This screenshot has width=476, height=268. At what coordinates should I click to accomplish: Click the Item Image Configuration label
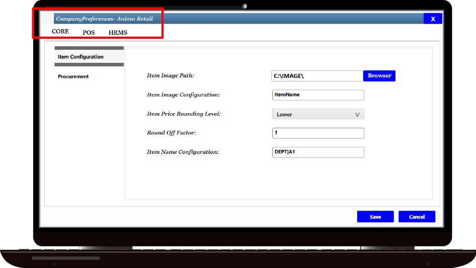pos(183,95)
